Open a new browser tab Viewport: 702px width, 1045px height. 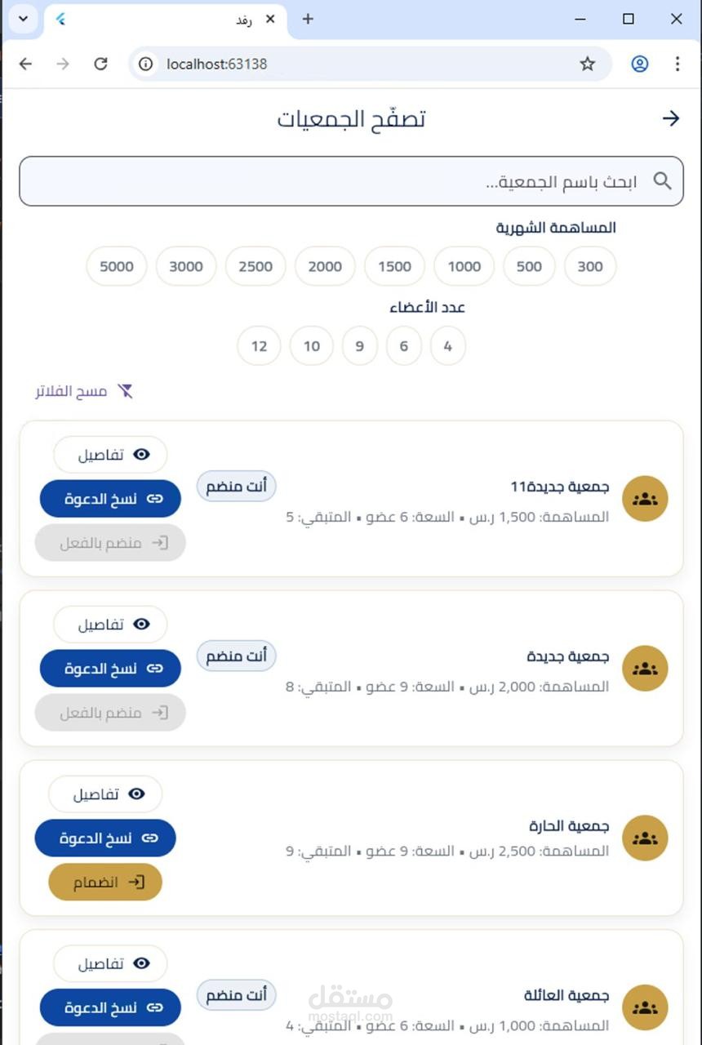pyautogui.click(x=308, y=19)
